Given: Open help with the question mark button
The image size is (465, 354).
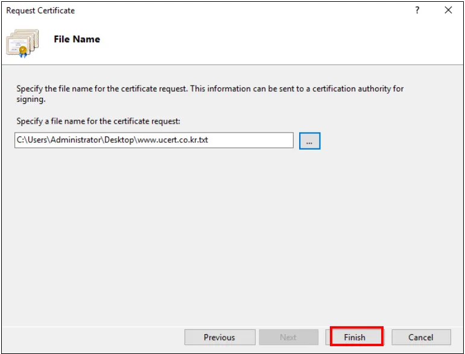Looking at the screenshot, I should (417, 10).
